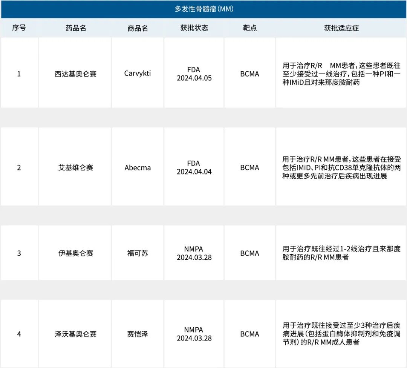Viewport: 407px width, 368px height.
Task: Click the BCMA target in the Carvykti row
Action: point(250,74)
